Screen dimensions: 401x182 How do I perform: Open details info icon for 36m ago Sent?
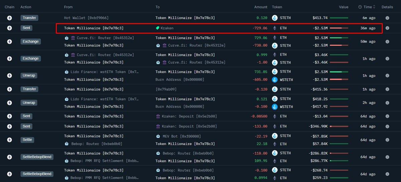click(x=387, y=28)
